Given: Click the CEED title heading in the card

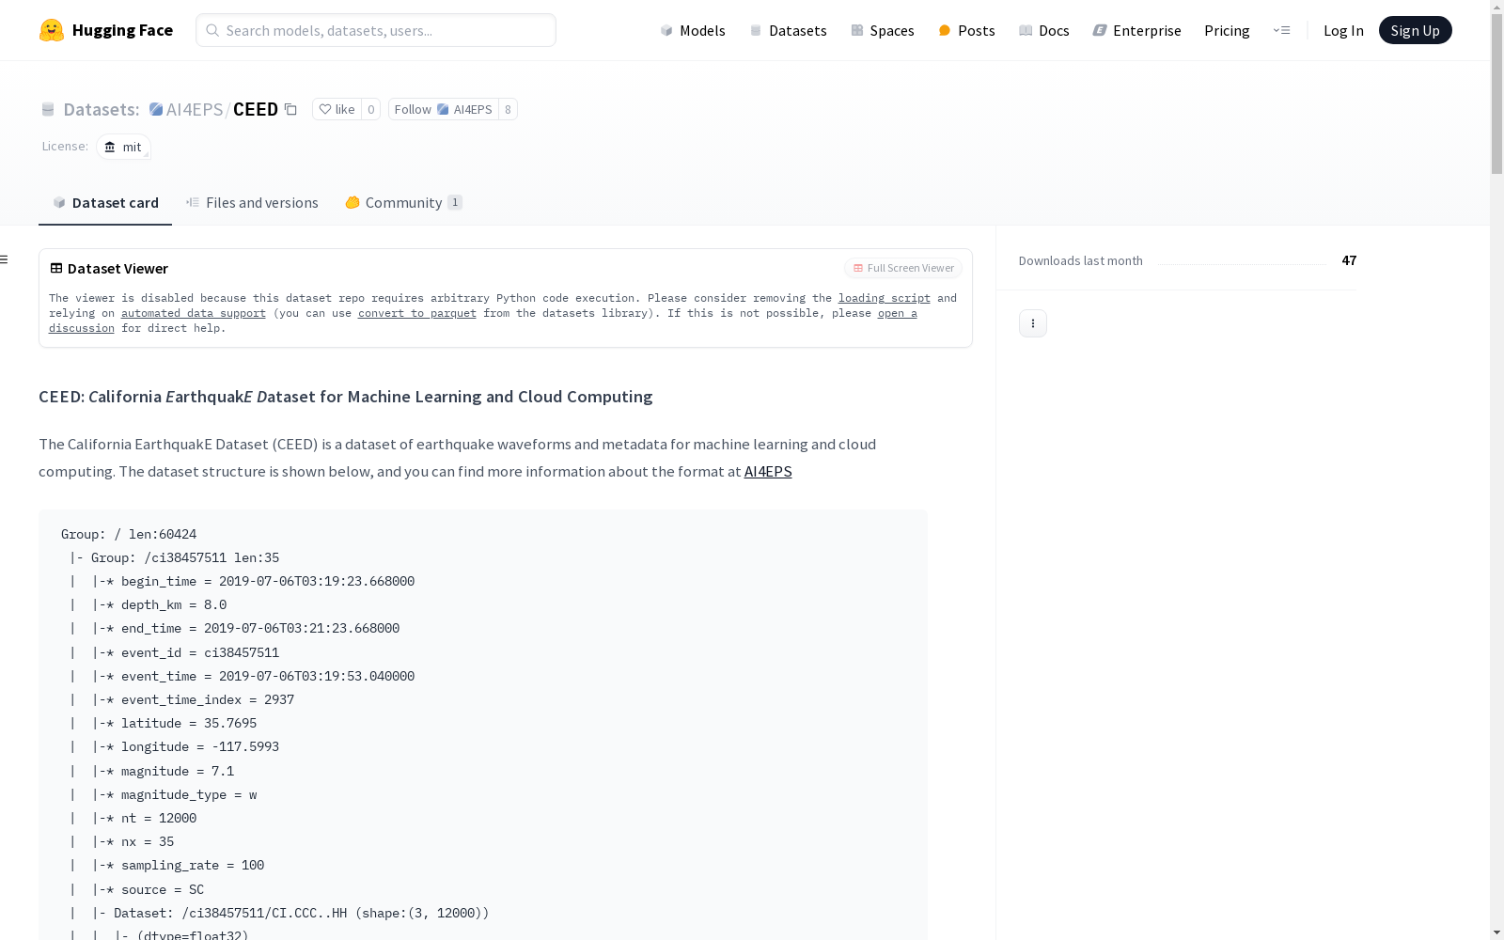Looking at the screenshot, I should coord(346,397).
